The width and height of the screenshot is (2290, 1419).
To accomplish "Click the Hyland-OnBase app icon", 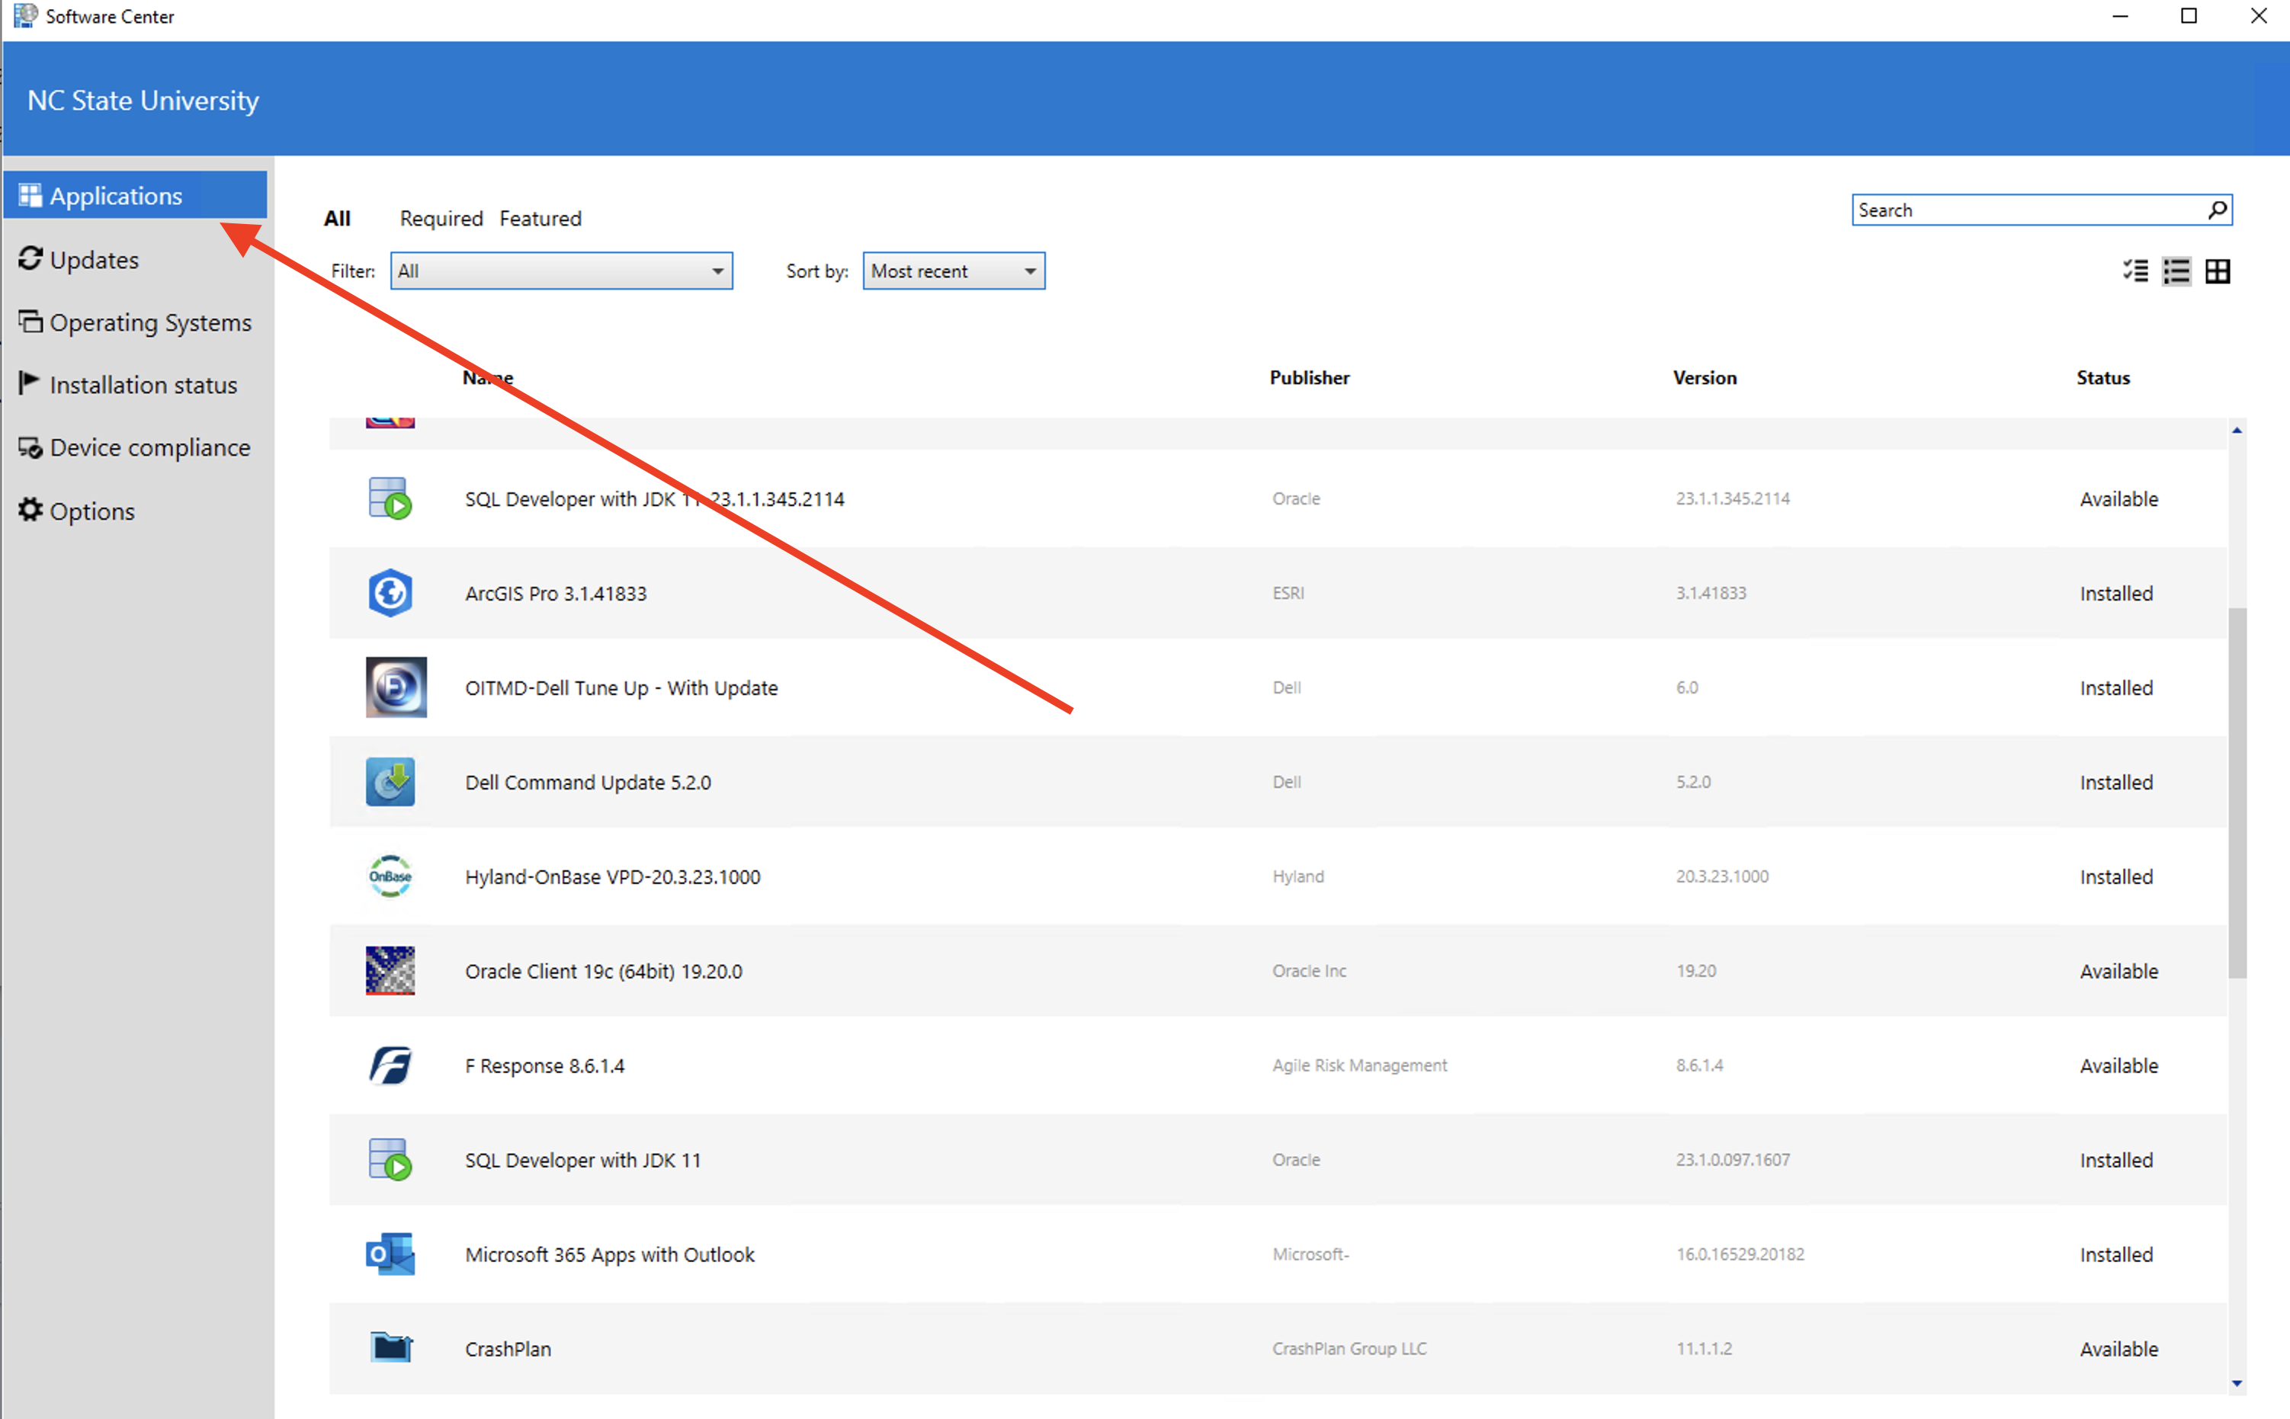I will 390,876.
